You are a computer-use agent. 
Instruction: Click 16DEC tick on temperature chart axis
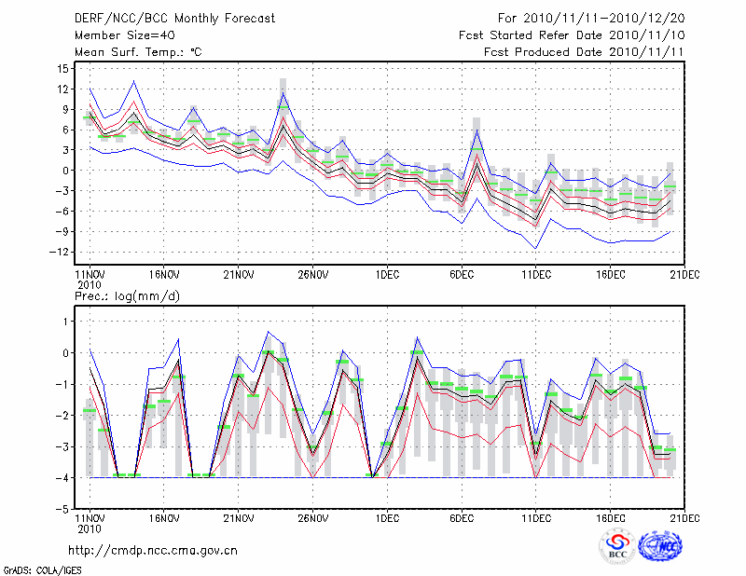tap(611, 274)
